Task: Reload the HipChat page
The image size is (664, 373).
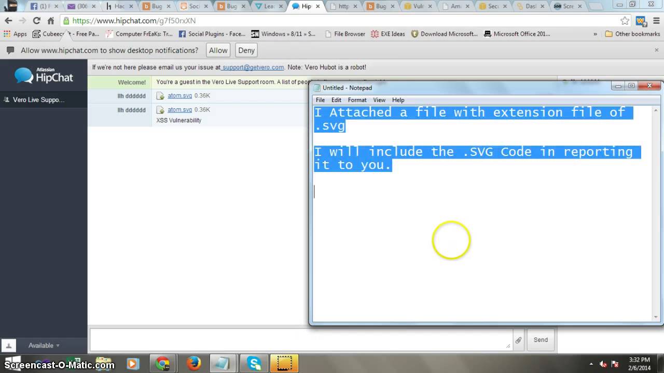Action: tap(36, 21)
